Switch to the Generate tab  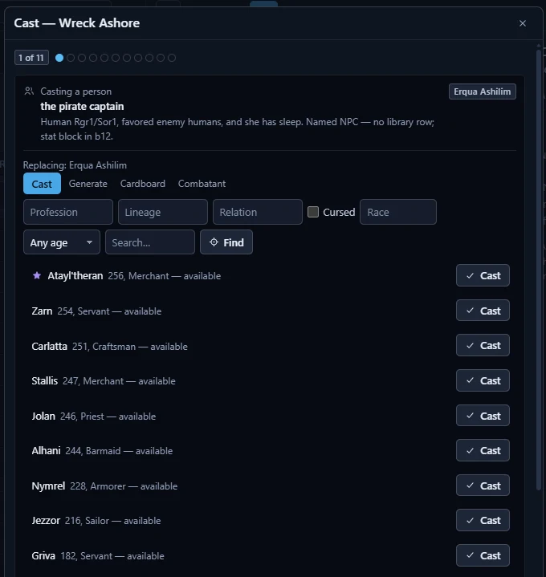[88, 184]
